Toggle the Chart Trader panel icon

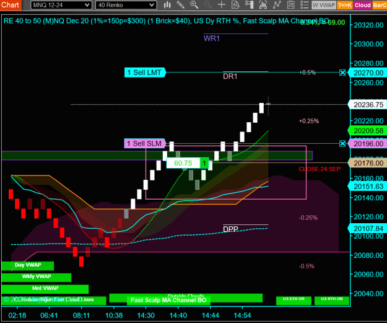pos(250,5)
